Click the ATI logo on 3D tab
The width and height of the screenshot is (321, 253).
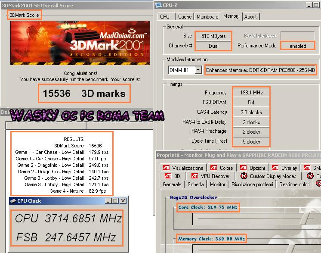pos(168,176)
